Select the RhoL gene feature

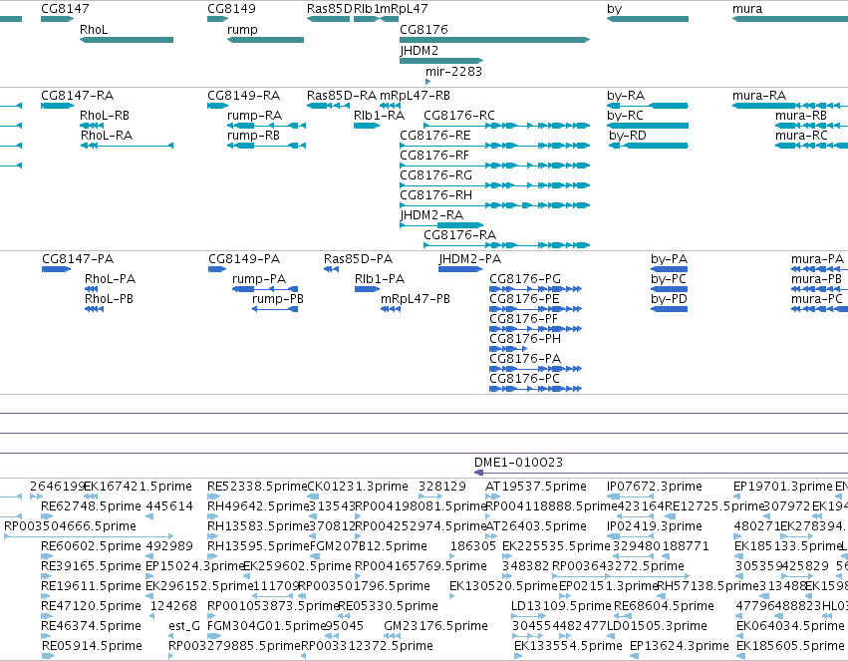point(127,40)
